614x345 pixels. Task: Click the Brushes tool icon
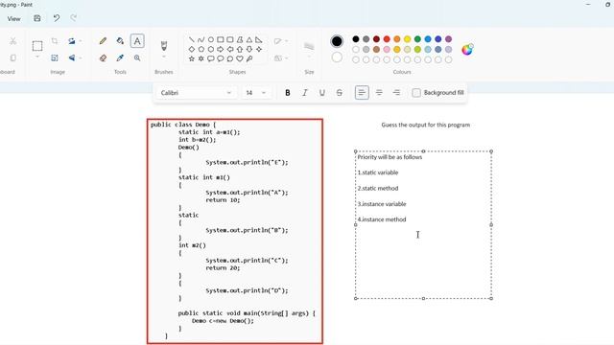164,45
